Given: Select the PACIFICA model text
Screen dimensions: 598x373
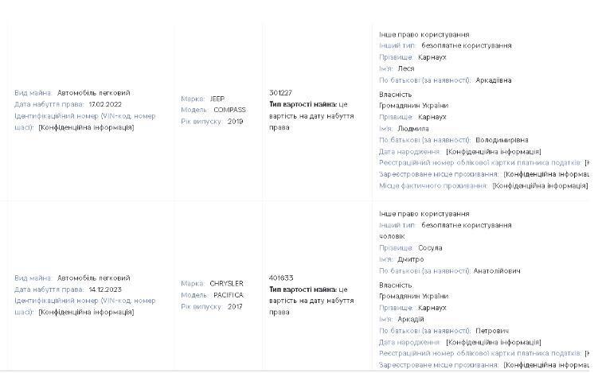Looking at the screenshot, I should click(x=229, y=295).
